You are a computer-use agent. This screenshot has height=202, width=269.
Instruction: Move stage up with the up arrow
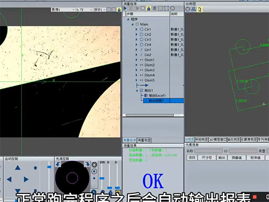tap(18, 168)
